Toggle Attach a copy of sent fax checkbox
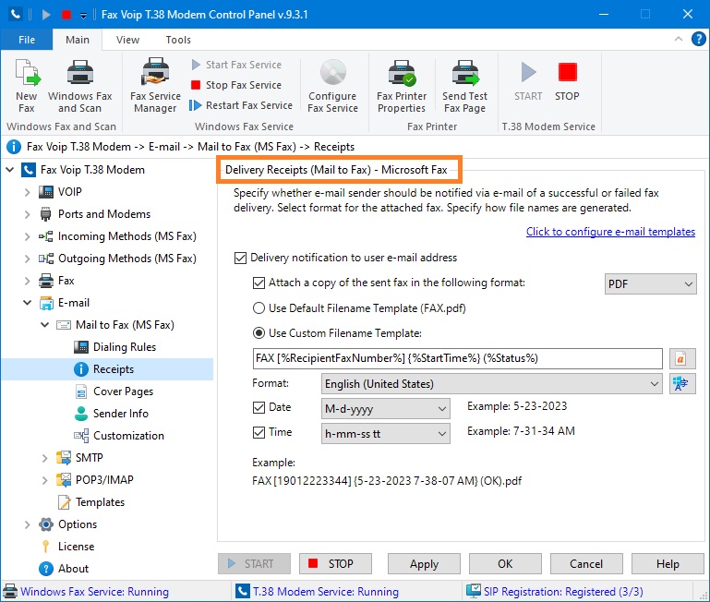The height and width of the screenshot is (602, 710). coord(259,283)
